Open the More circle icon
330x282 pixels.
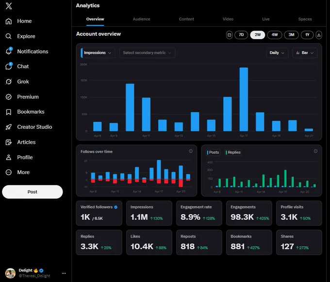(8, 172)
